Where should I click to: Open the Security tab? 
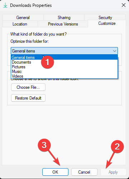[x=105, y=17]
